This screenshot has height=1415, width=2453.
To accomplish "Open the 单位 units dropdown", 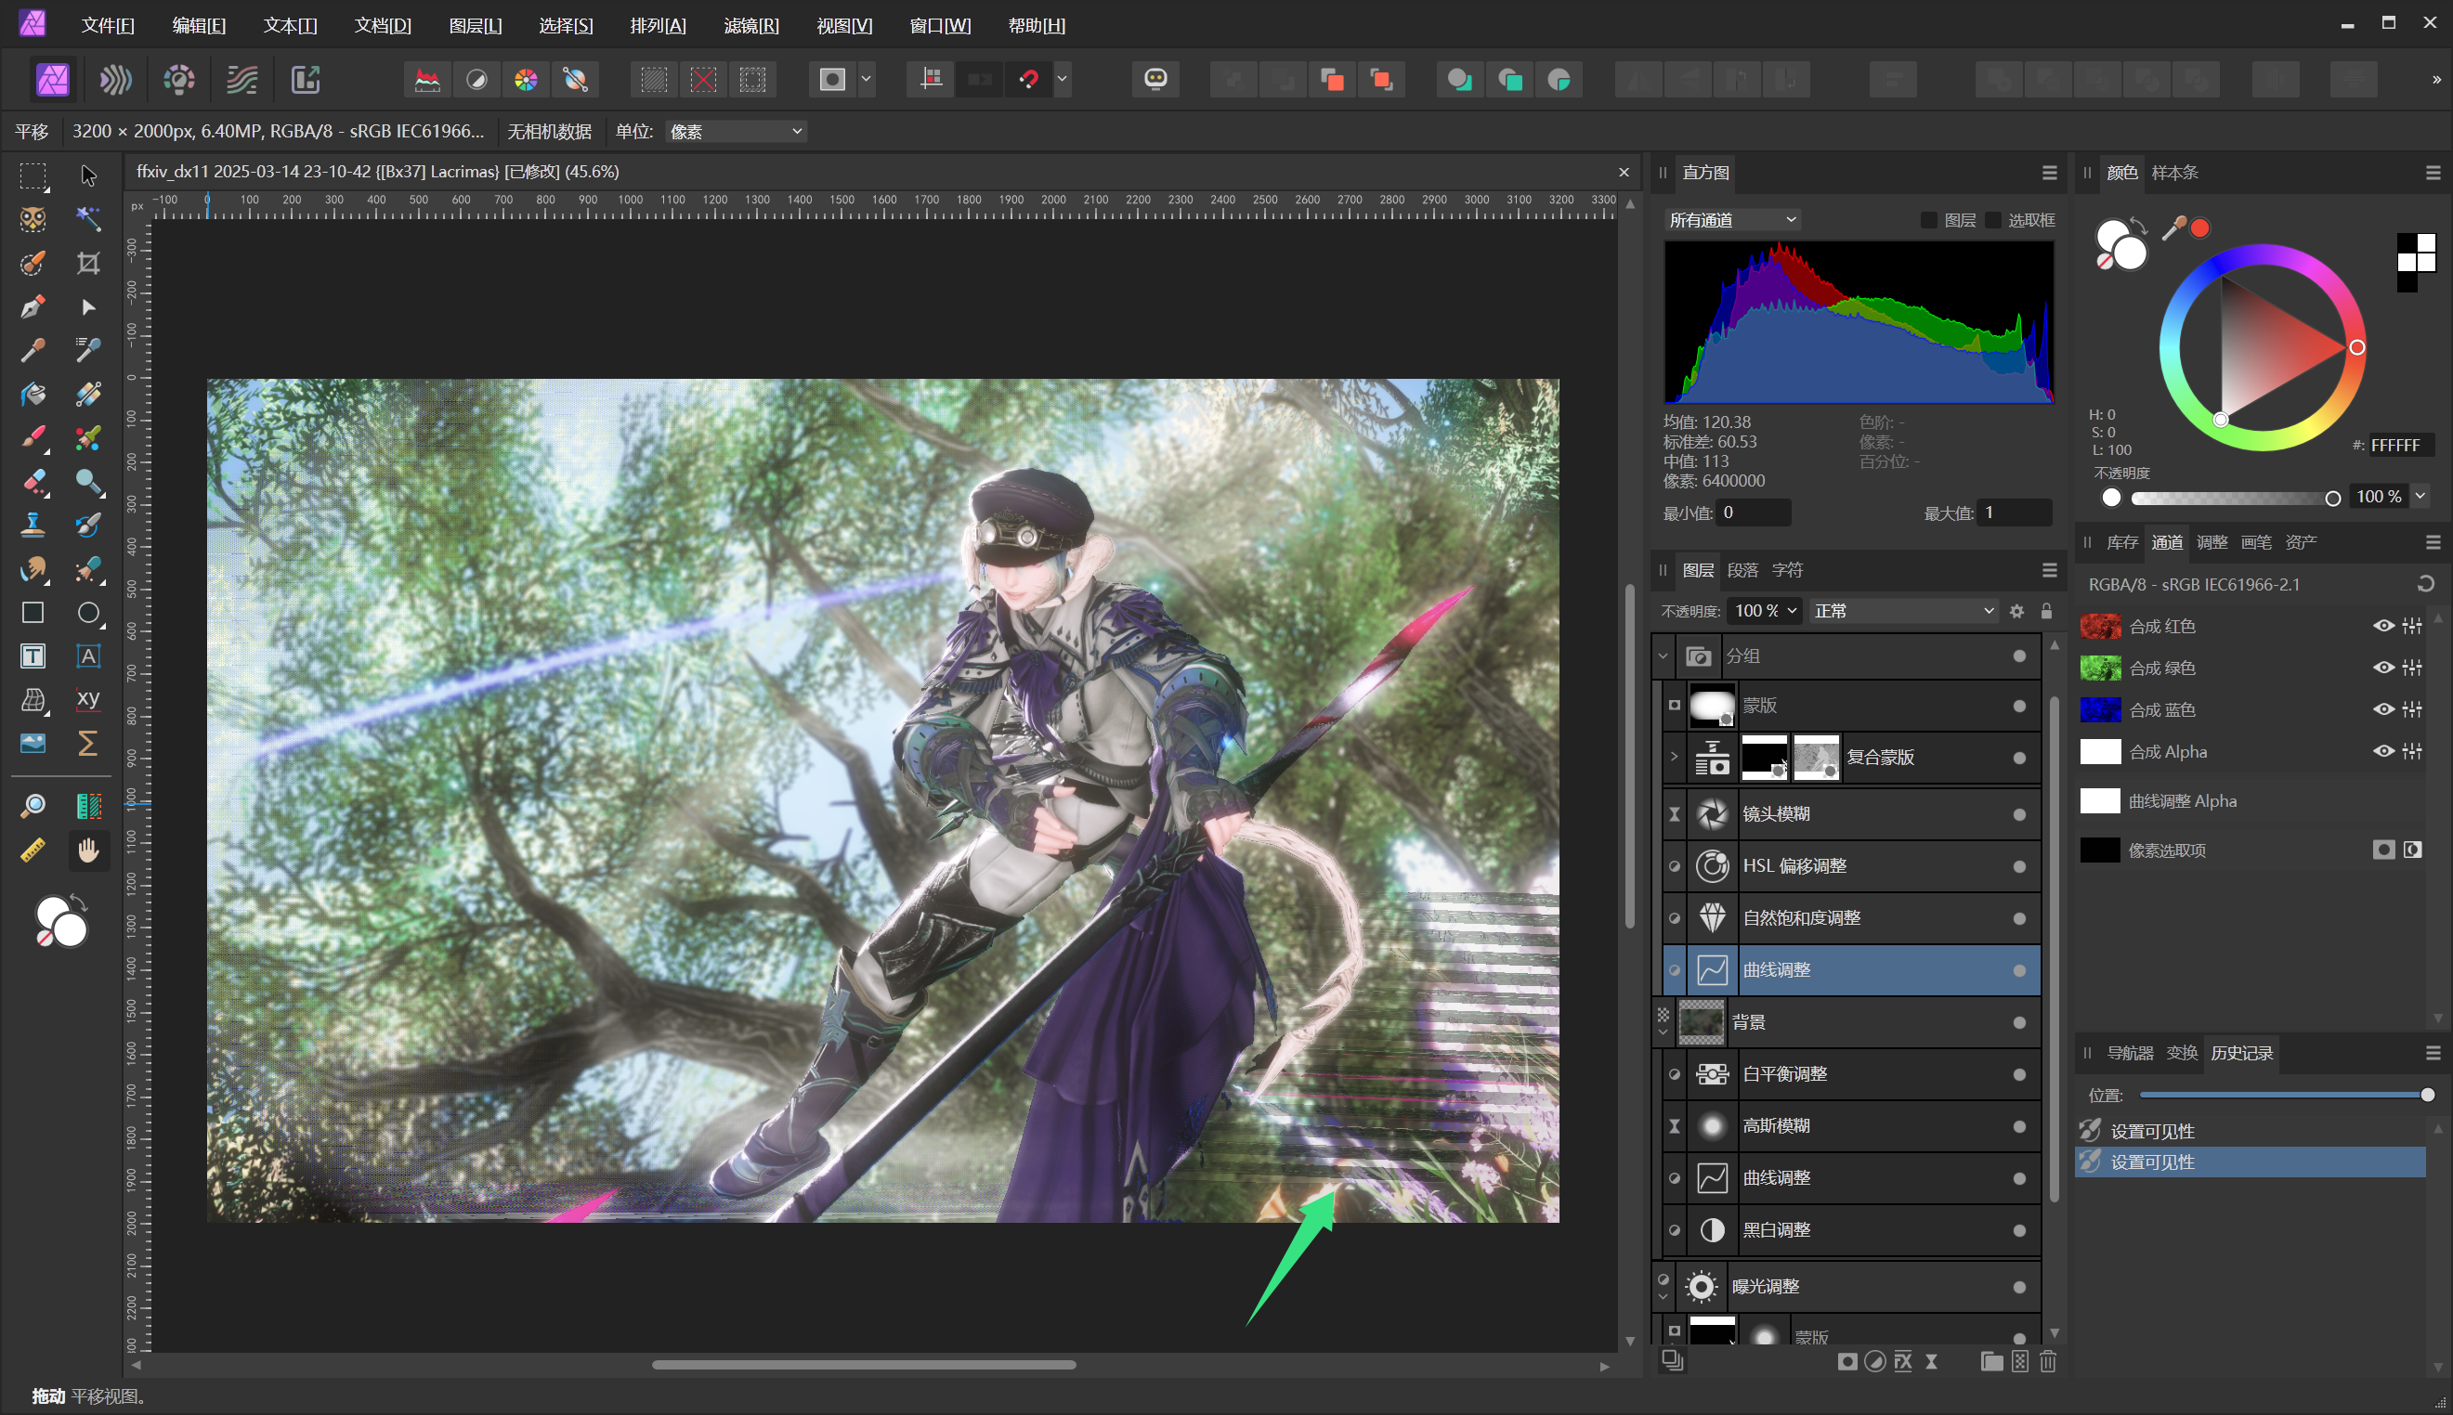I will 736,131.
